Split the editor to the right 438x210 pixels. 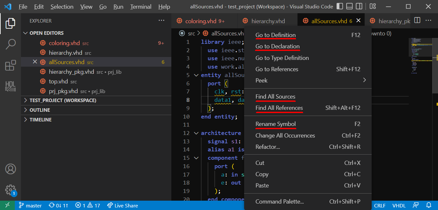point(417,20)
